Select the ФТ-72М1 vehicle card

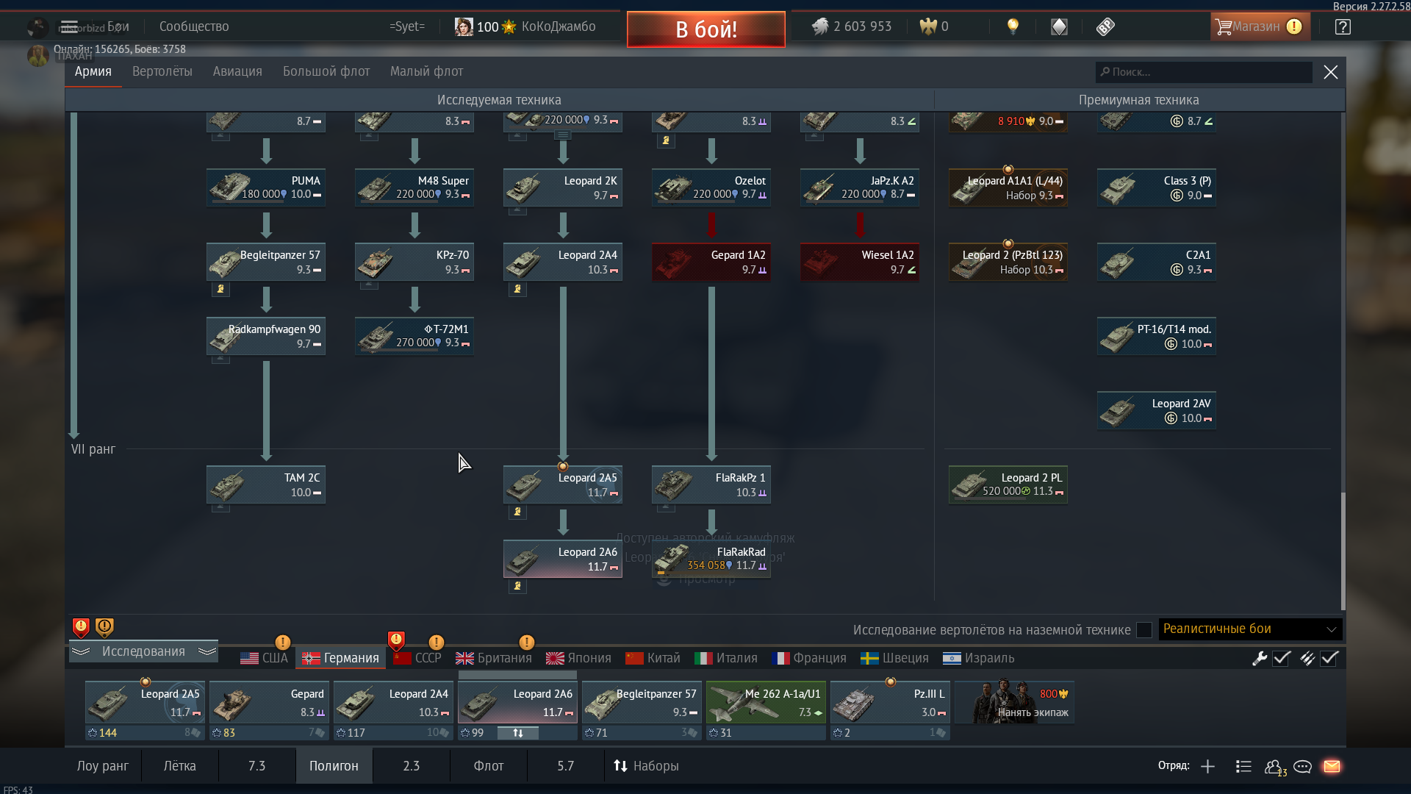[x=414, y=336]
